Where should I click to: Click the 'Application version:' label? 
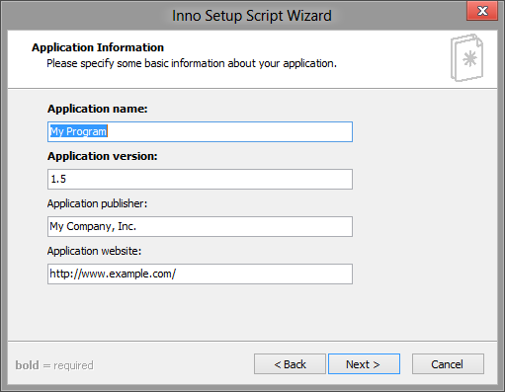tap(103, 156)
